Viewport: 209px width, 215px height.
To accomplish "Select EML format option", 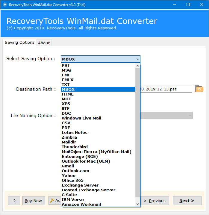I will (98, 75).
